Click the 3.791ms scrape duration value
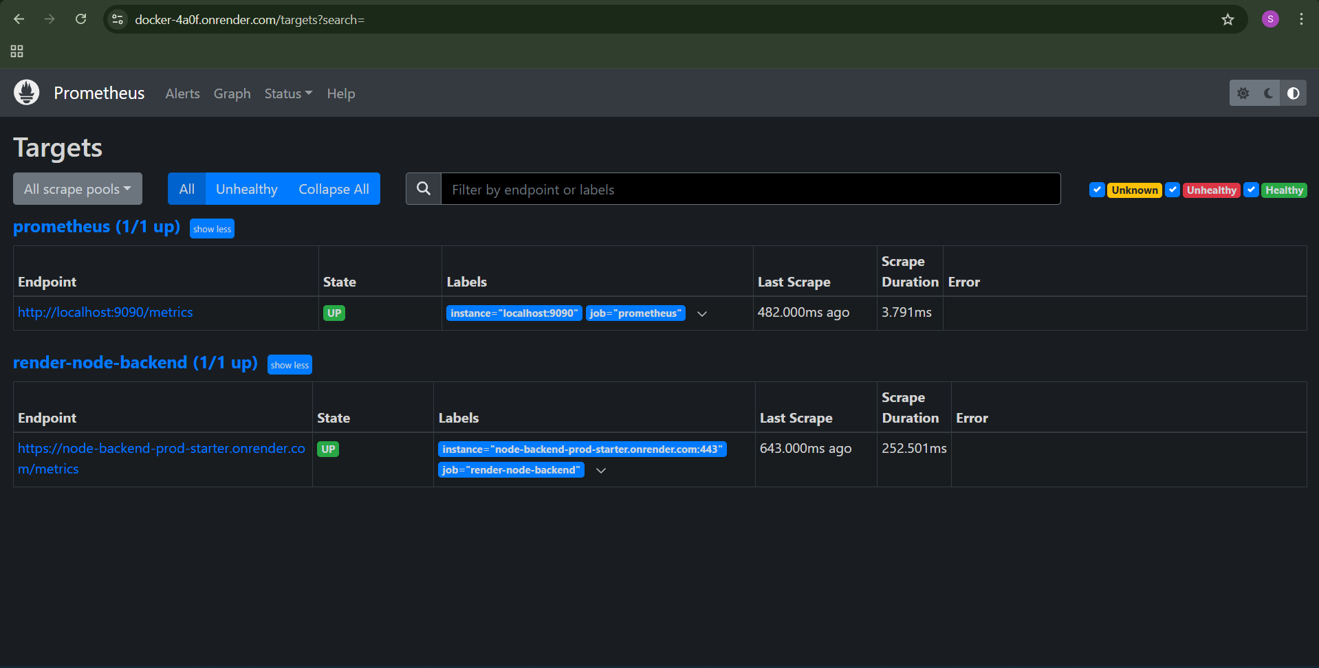1319x668 pixels. pyautogui.click(x=906, y=312)
